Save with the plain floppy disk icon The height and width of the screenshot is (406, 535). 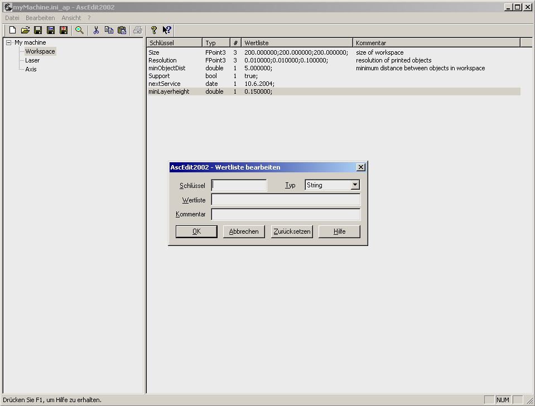click(38, 30)
